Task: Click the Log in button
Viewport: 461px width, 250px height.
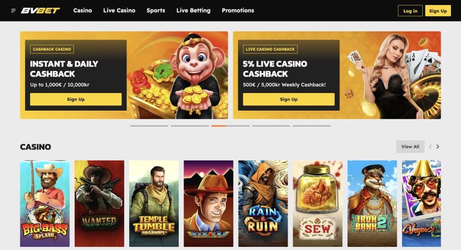Action: click(410, 11)
